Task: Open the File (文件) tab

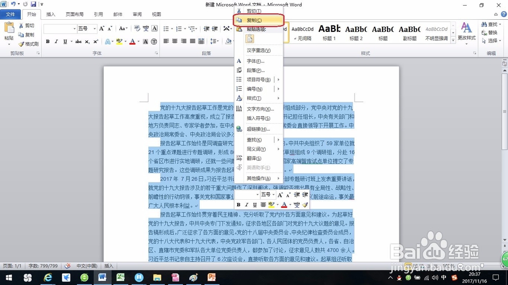Action: [10, 14]
